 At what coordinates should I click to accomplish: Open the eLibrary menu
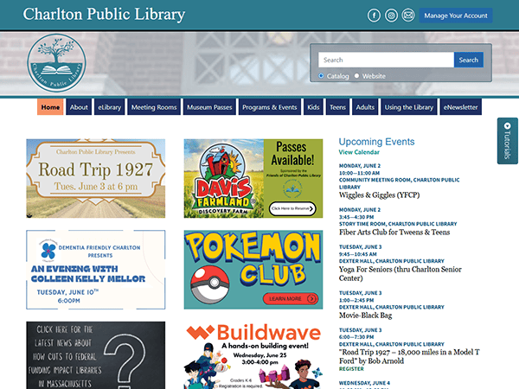[110, 107]
